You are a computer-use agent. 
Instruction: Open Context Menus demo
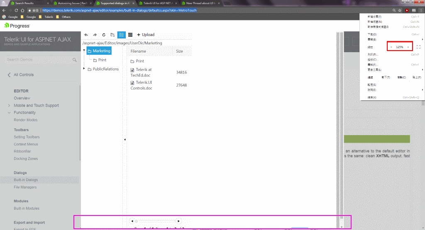(26, 144)
